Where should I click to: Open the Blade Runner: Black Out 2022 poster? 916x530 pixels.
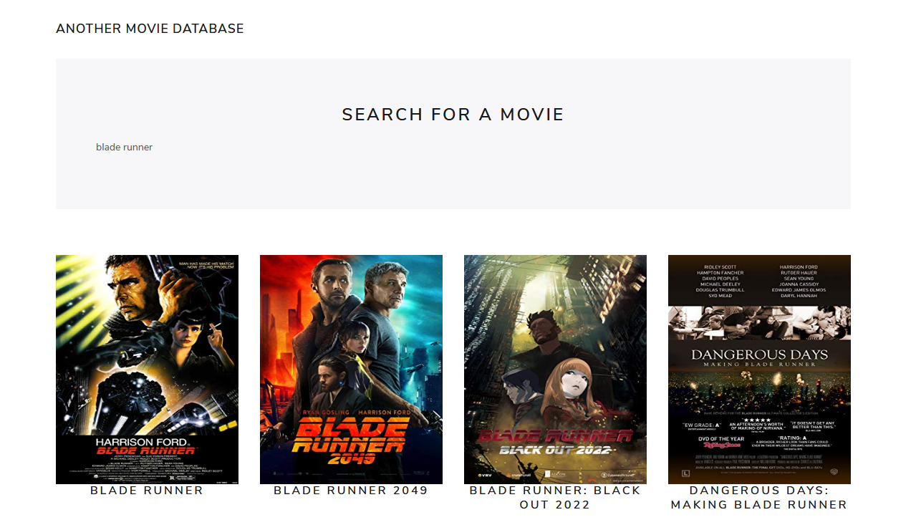[555, 370]
